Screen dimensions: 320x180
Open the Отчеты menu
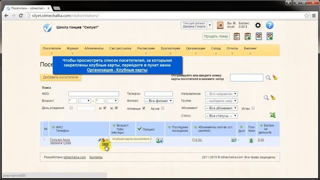[232, 48]
